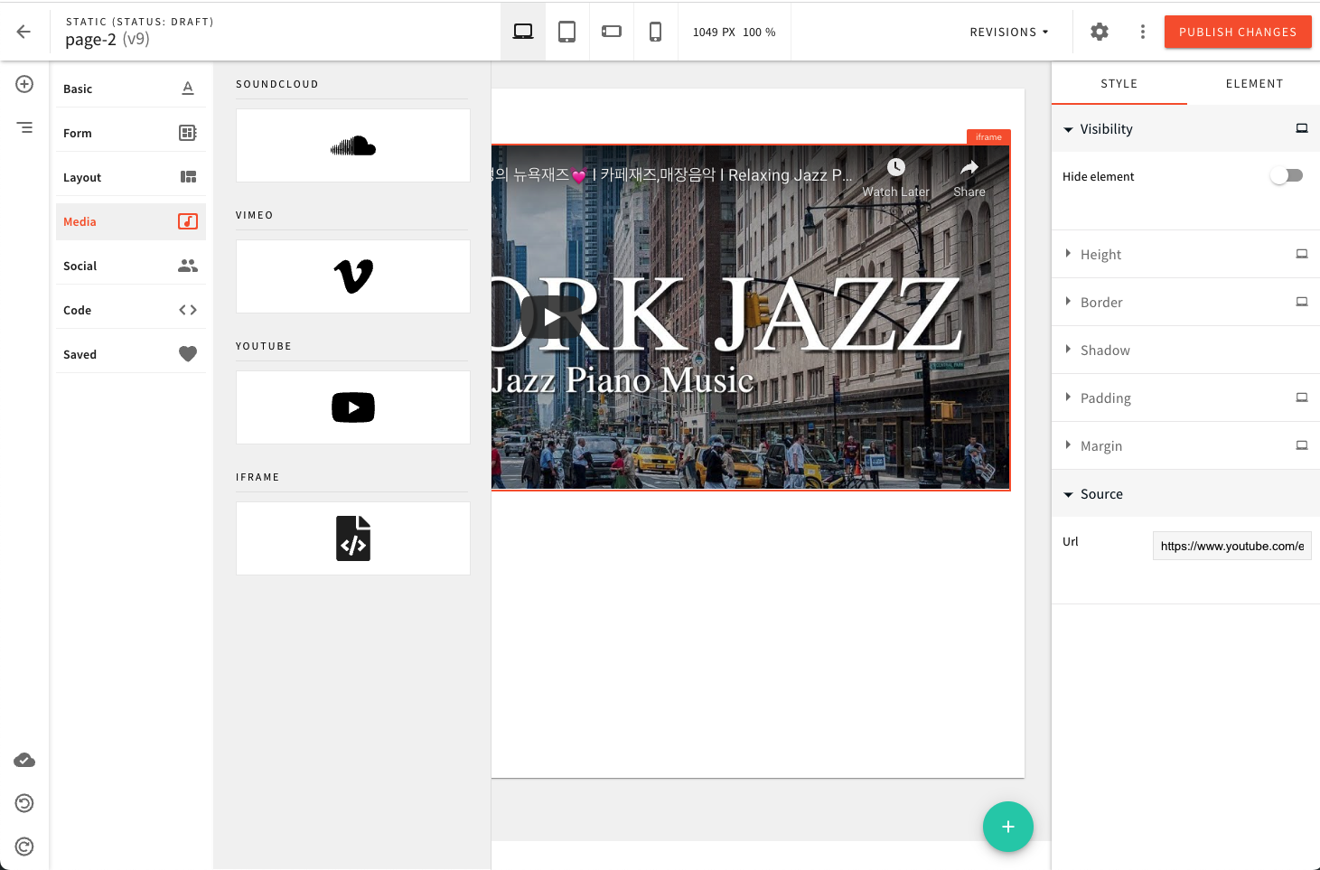Click the Padding device laptop icon
Viewport: 1320px width, 870px height.
tap(1302, 398)
